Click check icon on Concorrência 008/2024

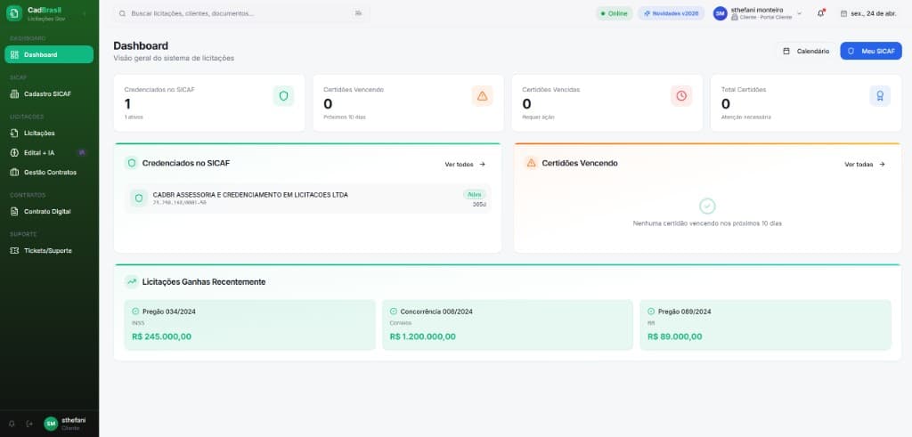(393, 312)
